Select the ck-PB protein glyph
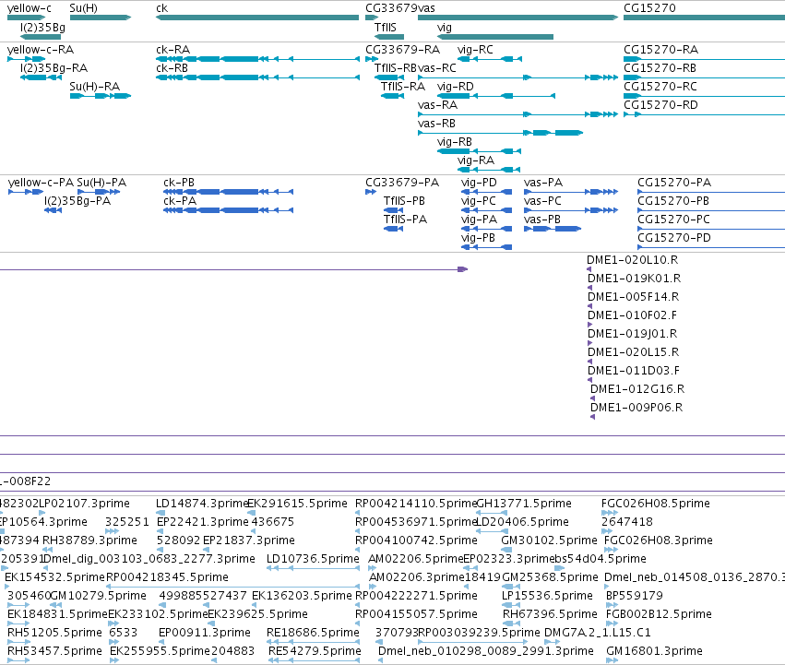Viewport: 785px width, 665px height. click(x=228, y=192)
